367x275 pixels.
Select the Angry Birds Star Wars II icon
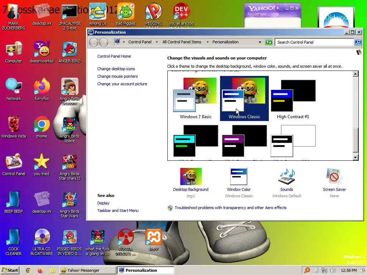pyautogui.click(x=70, y=168)
